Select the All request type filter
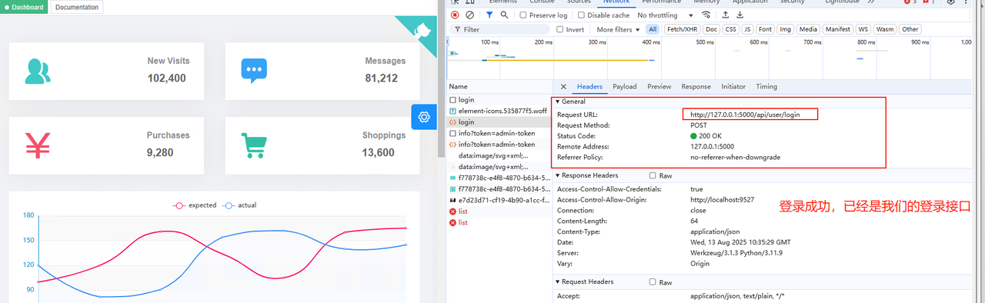 click(653, 29)
